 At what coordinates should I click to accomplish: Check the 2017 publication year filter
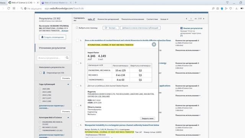(x=40, y=98)
